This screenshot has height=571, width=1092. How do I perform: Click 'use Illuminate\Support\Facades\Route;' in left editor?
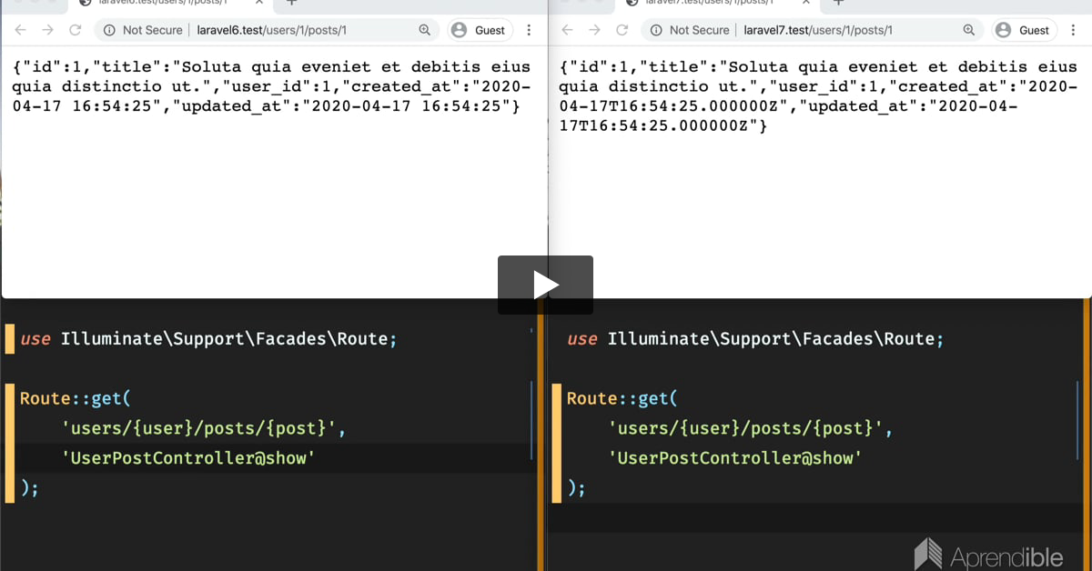(208, 339)
